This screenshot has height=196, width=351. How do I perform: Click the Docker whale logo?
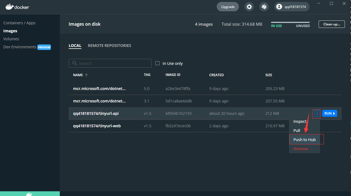click(x=17, y=7)
